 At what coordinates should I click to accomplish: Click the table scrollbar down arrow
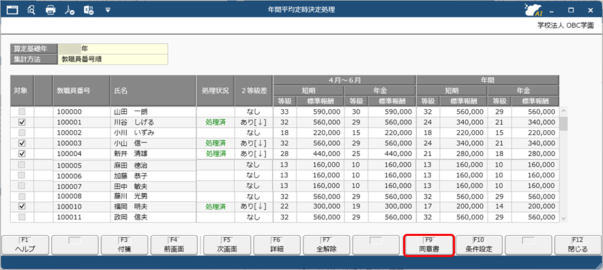[x=563, y=218]
